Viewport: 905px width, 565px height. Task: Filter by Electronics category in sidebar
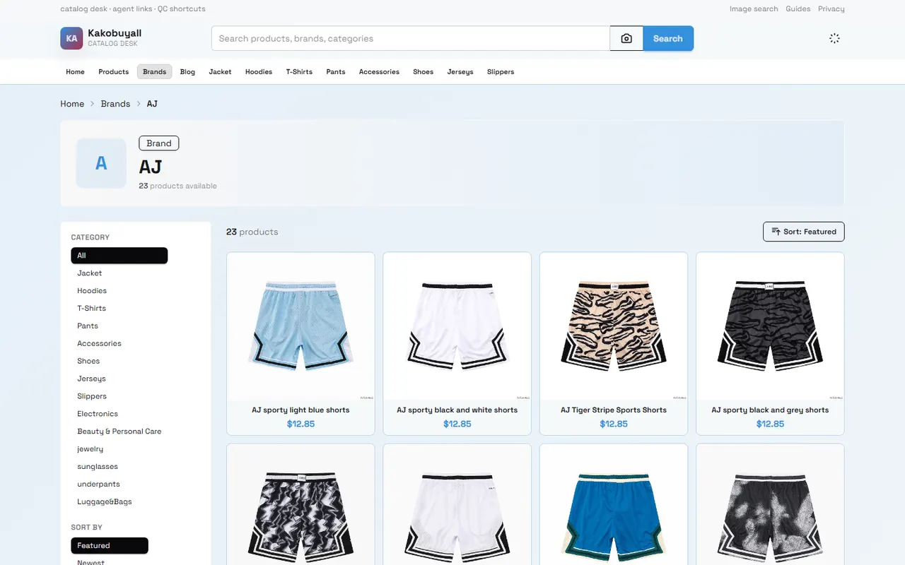98,414
